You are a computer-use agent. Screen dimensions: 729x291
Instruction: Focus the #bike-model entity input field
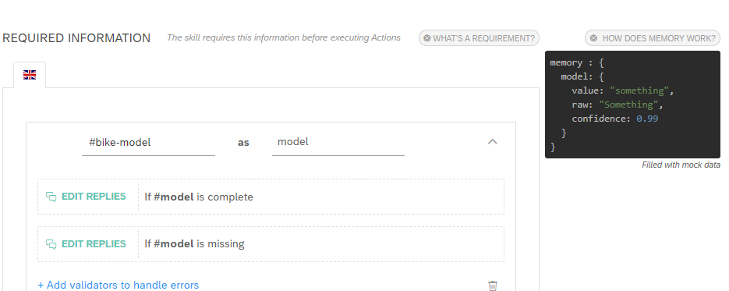click(x=148, y=142)
